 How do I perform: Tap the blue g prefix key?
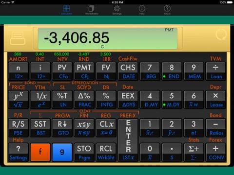pyautogui.click(x=62, y=152)
